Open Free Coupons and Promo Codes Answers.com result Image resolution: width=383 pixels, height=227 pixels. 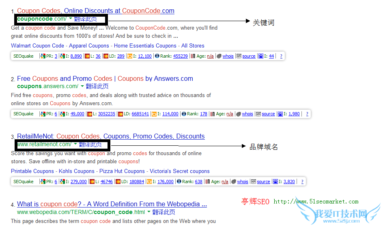105,78
